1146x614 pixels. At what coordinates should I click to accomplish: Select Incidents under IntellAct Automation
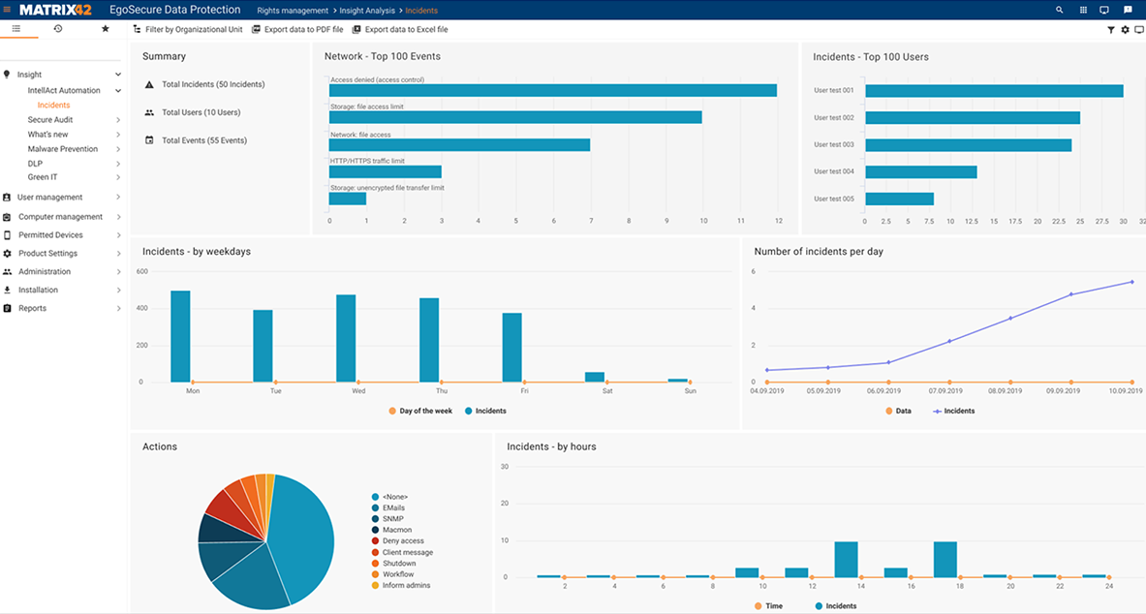[x=53, y=105]
